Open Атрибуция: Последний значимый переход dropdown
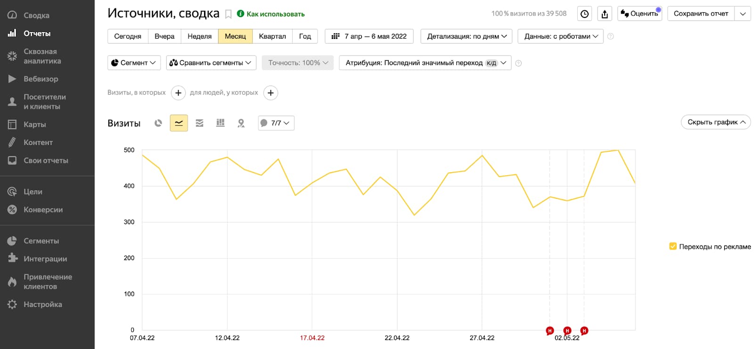 coord(425,63)
